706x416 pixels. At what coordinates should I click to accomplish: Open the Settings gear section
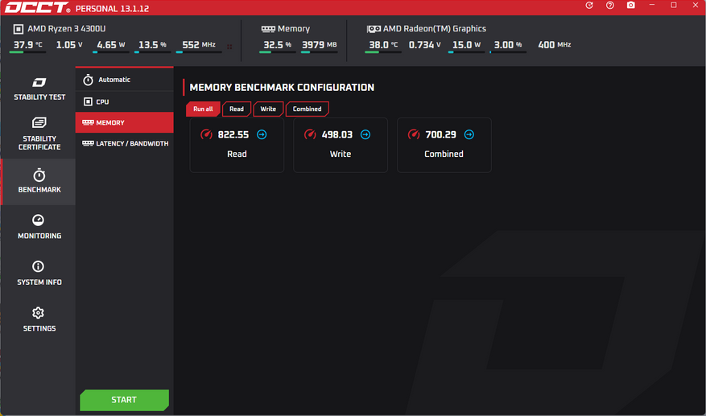click(39, 320)
